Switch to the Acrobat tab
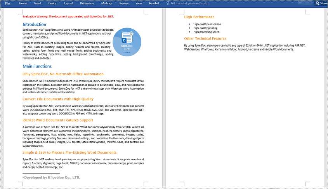The height and width of the screenshot is (189, 328). [154, 3]
